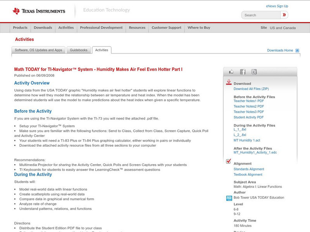
Task: Open the Downloads menu
Action: [x=43, y=28]
